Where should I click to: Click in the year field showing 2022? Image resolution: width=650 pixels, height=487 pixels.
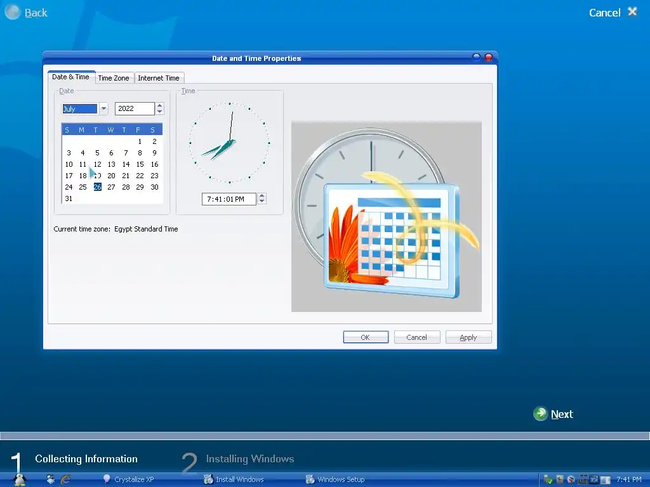click(135, 108)
